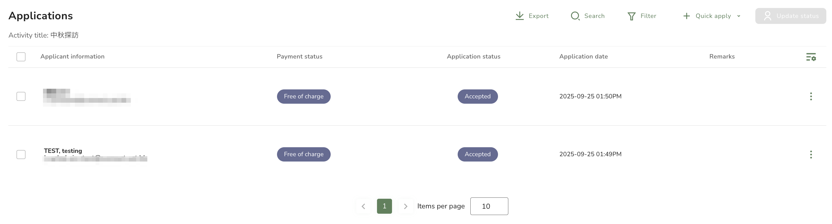Go to the previous page chevron

[x=363, y=206]
